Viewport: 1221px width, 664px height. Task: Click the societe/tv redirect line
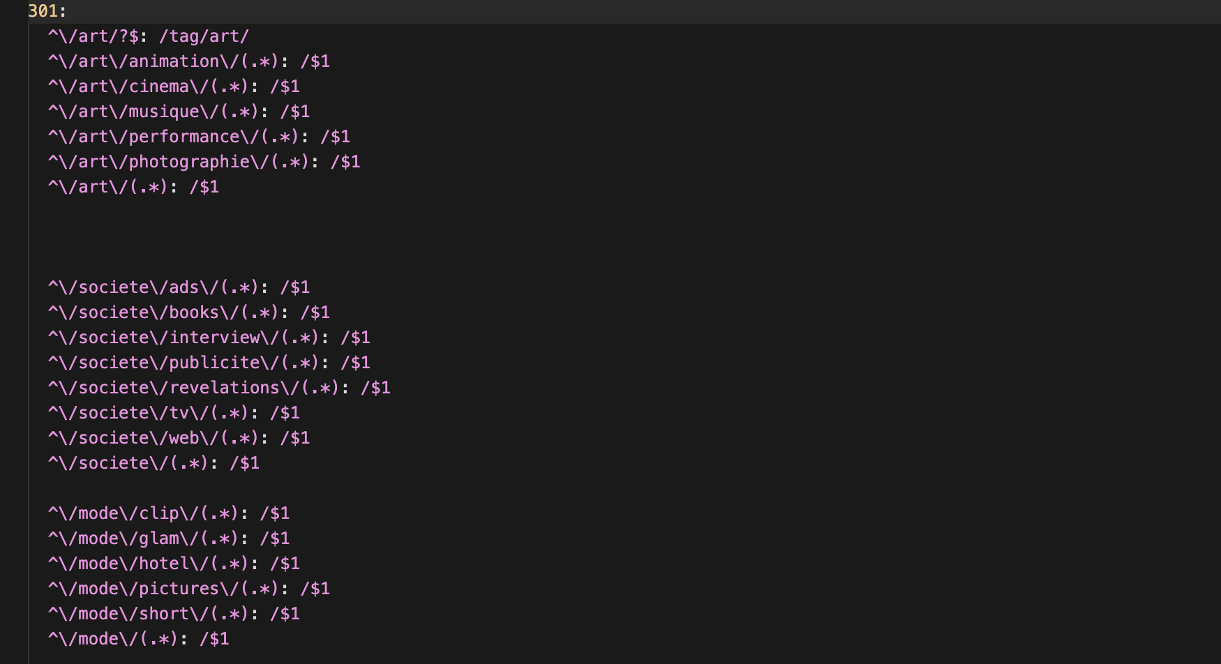pos(173,413)
